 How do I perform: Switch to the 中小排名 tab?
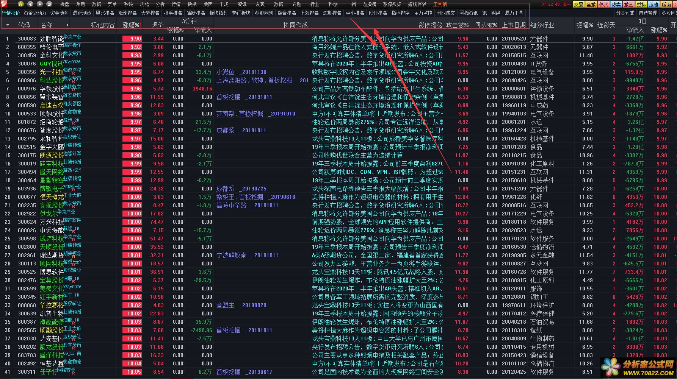[355, 13]
